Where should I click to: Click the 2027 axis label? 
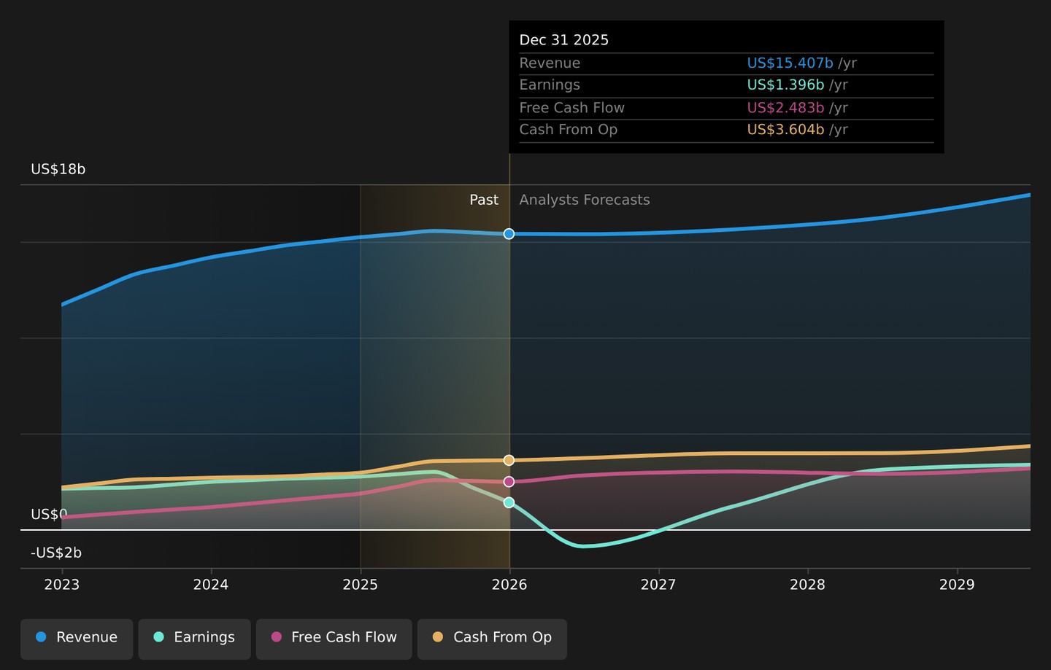pyautogui.click(x=658, y=585)
